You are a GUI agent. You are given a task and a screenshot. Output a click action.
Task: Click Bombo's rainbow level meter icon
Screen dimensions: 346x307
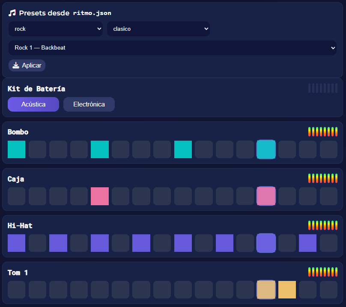323,132
